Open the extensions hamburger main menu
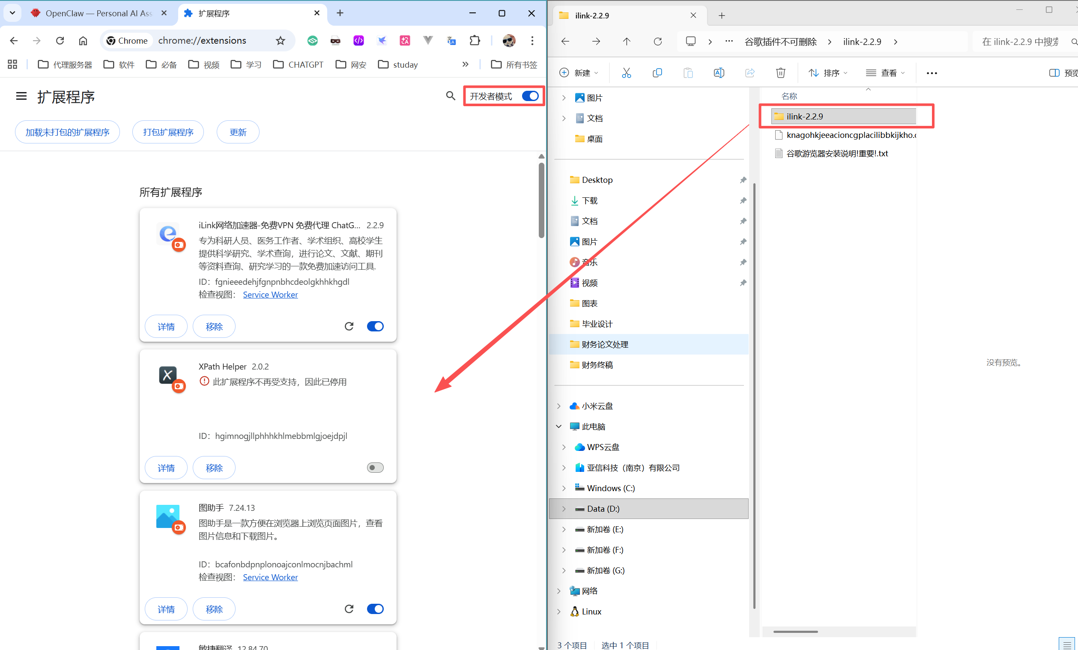Screen dimensions: 1078x650 point(21,96)
